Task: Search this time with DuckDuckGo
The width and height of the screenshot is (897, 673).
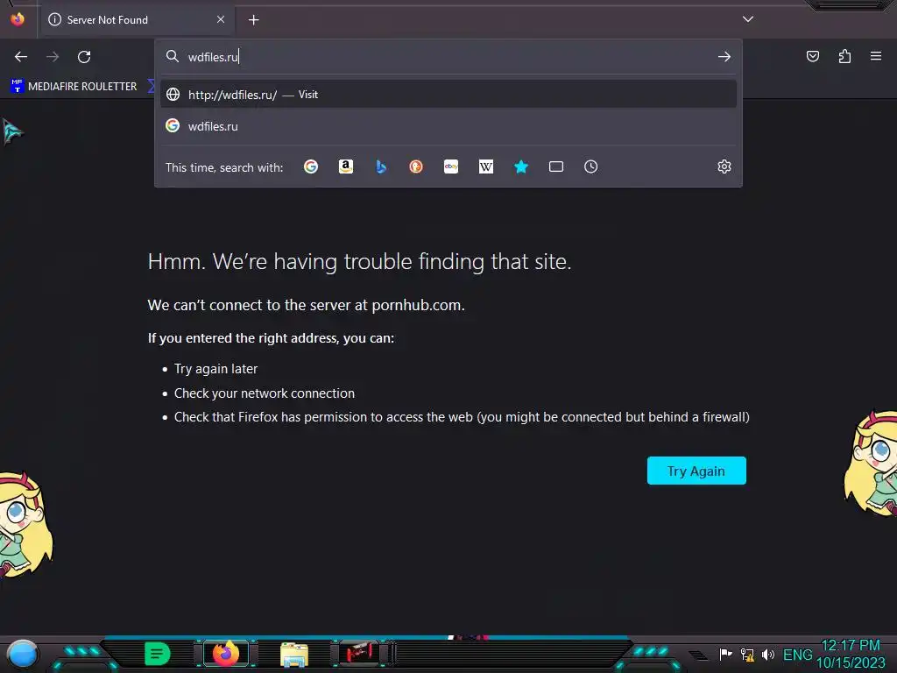Action: point(416,166)
